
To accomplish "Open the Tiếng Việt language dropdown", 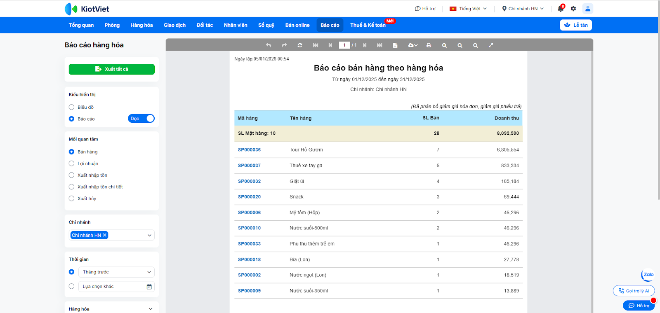I will (x=468, y=9).
